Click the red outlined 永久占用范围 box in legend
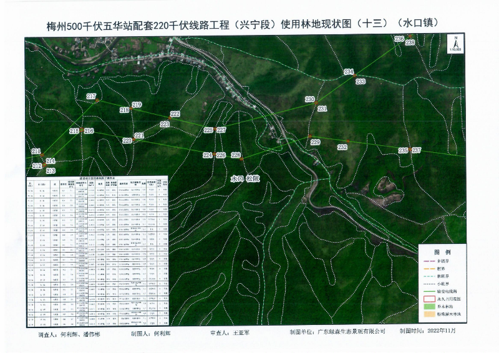The image size is (499, 353). pyautogui.click(x=429, y=299)
